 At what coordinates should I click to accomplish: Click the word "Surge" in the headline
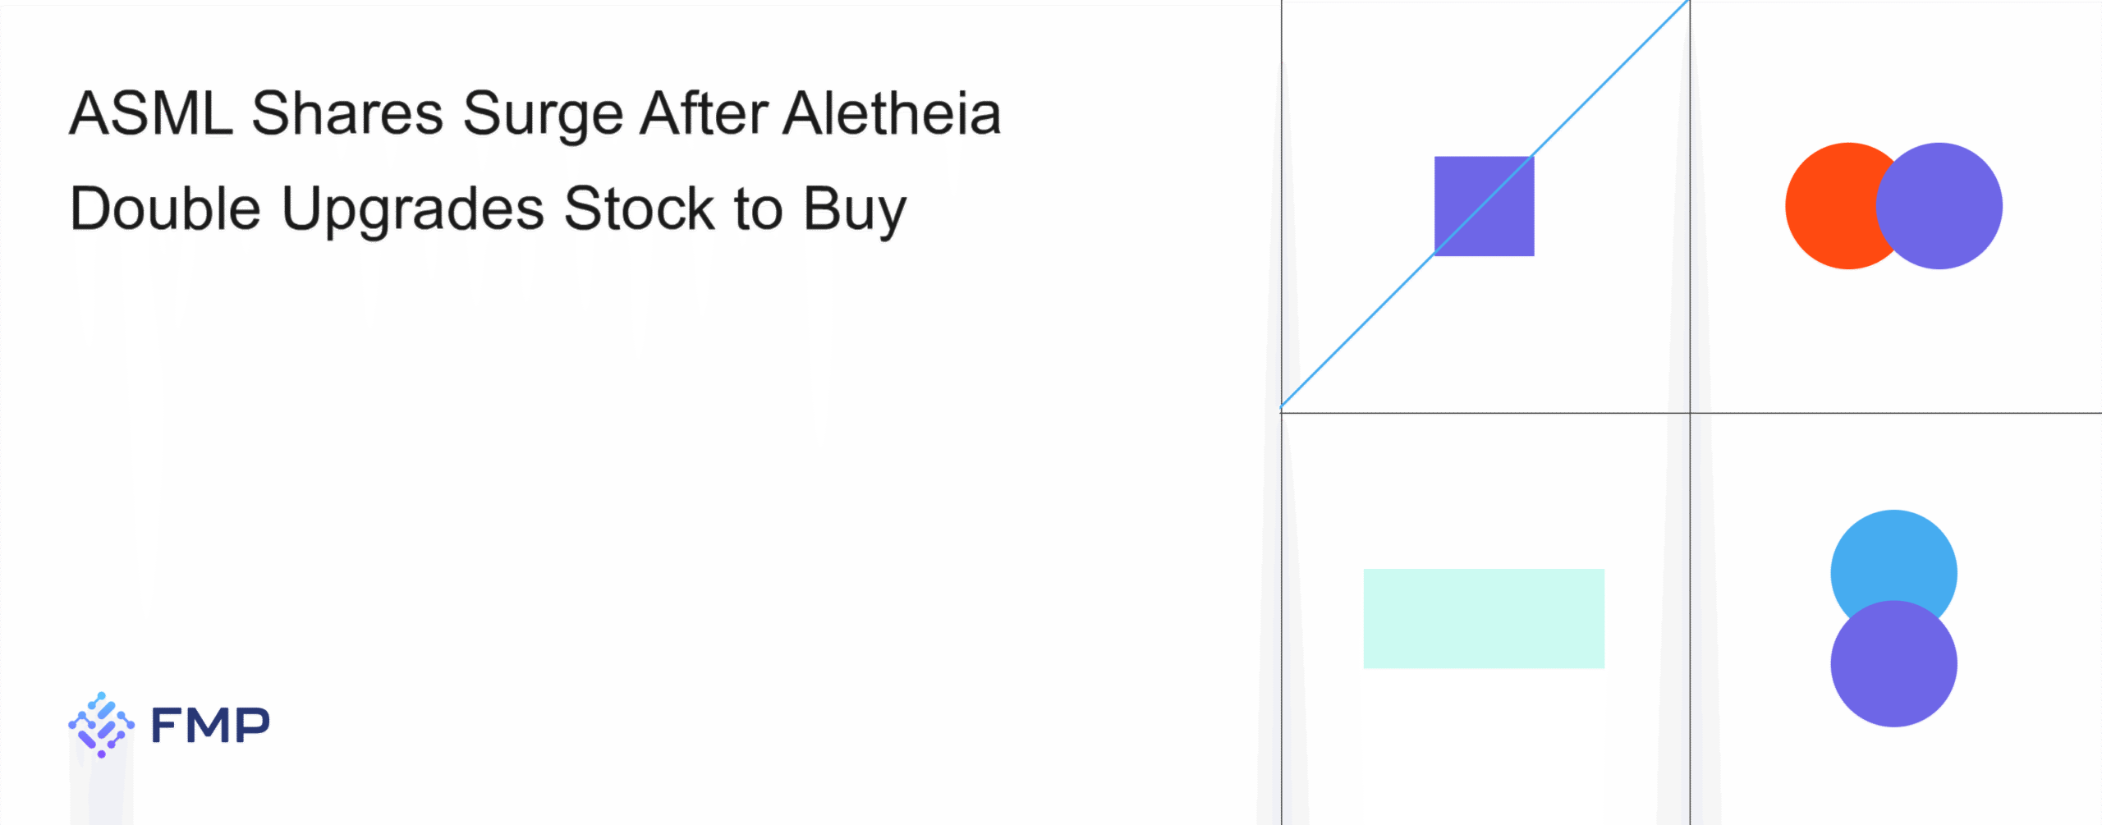543,115
